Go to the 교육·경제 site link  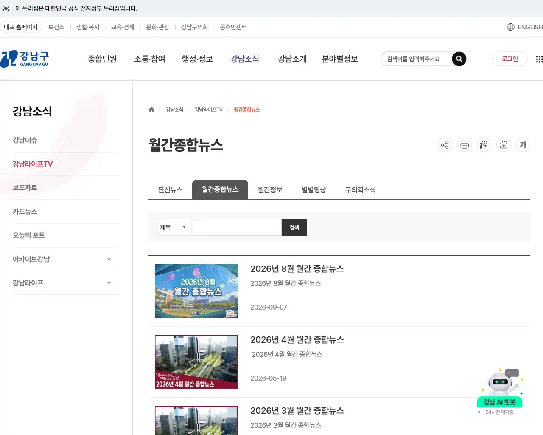point(123,27)
